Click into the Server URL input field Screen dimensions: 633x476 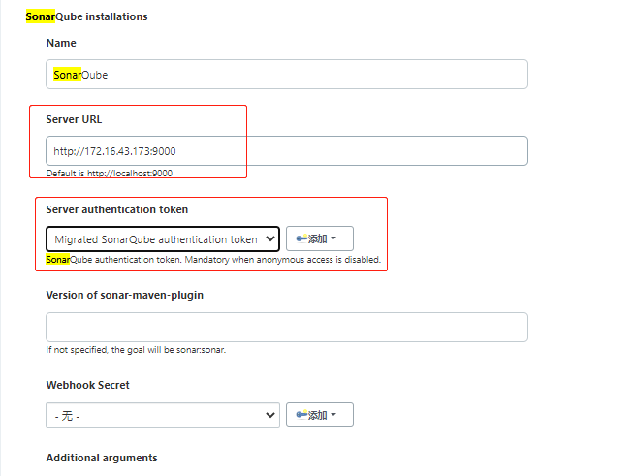coord(286,150)
